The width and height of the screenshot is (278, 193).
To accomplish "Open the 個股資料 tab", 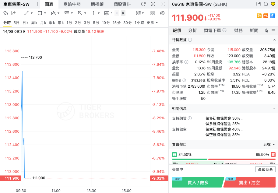I will coord(122,4).
